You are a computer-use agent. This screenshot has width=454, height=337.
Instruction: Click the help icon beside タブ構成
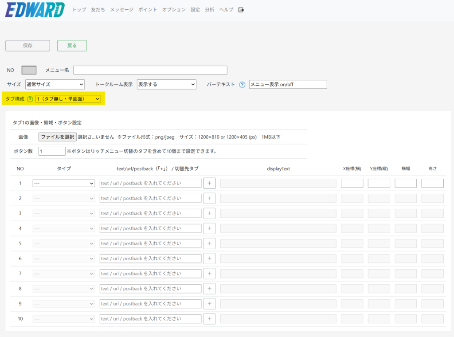(30, 99)
